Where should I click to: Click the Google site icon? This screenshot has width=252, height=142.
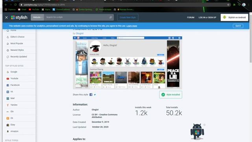(8, 72)
